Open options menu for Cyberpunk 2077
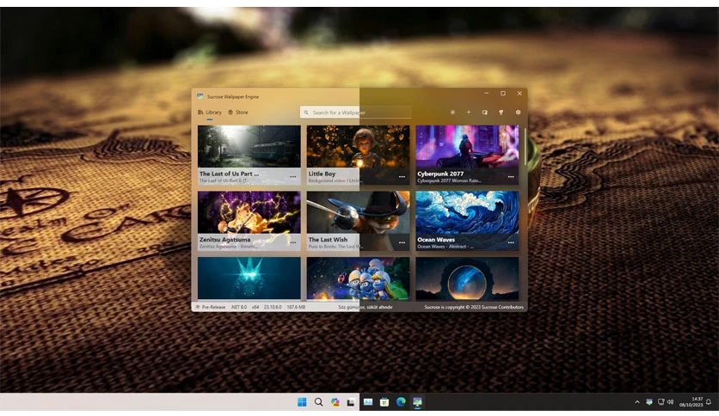 click(511, 176)
